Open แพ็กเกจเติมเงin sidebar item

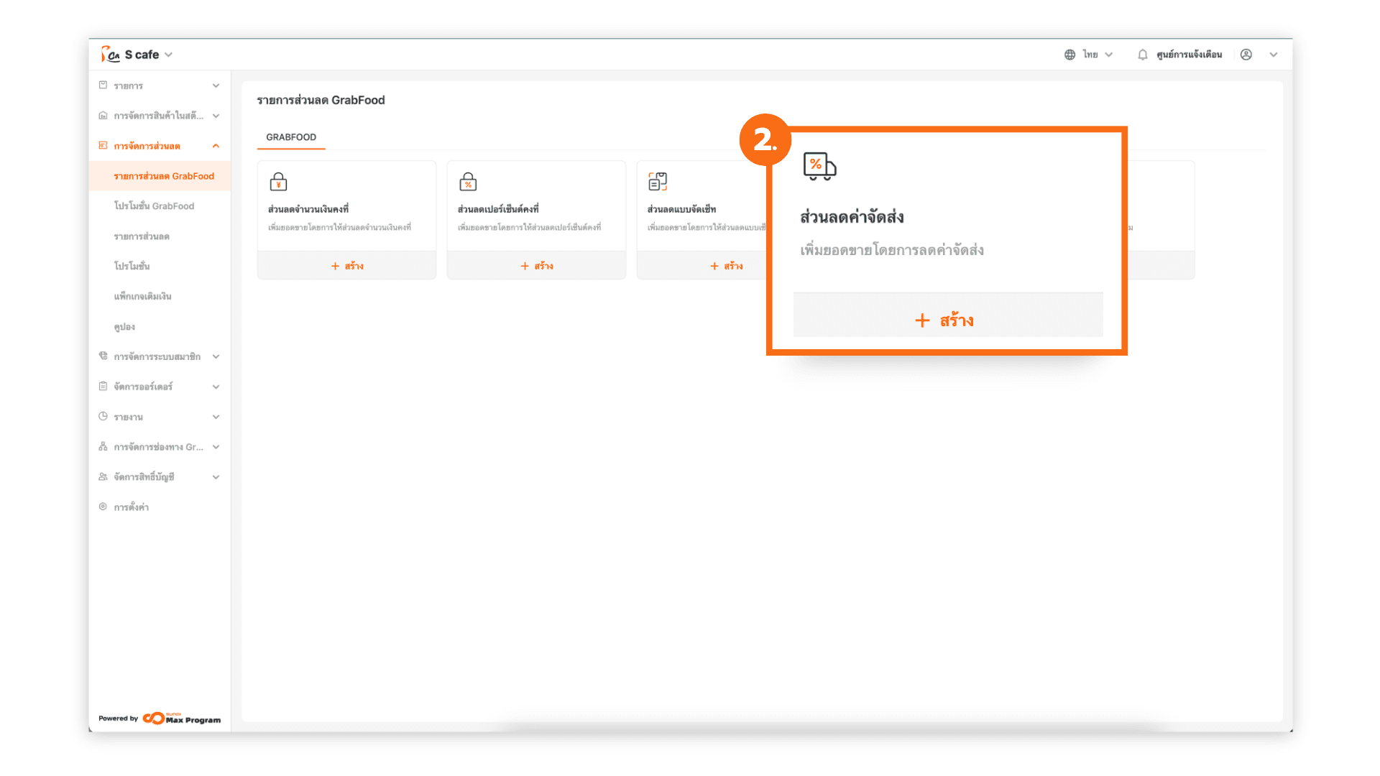[142, 296]
